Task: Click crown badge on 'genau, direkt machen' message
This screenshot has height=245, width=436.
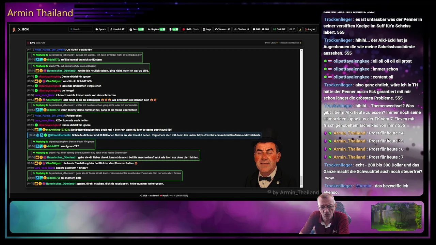Action: [36, 184]
